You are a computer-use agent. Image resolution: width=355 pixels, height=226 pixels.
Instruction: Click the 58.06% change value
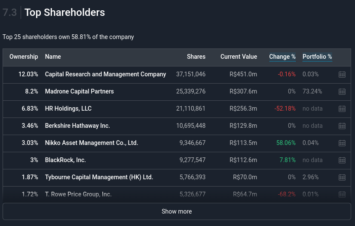point(286,143)
